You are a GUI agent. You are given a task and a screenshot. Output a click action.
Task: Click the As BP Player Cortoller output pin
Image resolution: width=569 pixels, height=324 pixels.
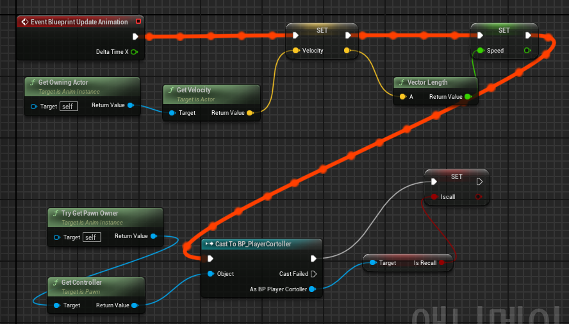(311, 289)
